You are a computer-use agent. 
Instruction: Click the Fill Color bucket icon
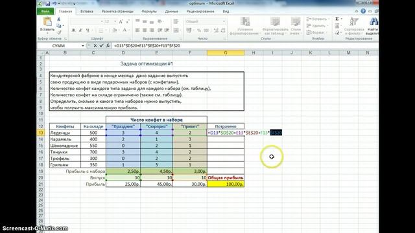point(114,30)
